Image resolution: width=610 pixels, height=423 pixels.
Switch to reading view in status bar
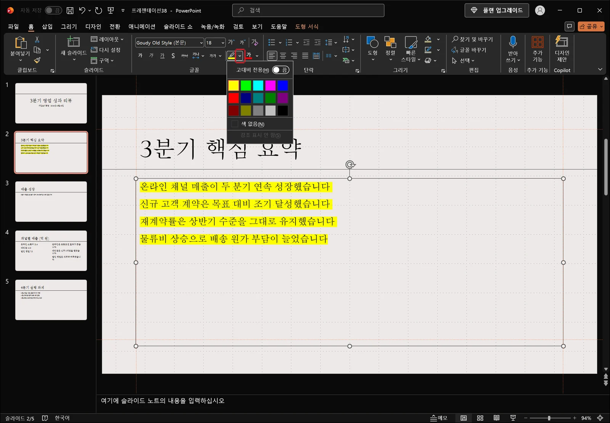click(496, 418)
